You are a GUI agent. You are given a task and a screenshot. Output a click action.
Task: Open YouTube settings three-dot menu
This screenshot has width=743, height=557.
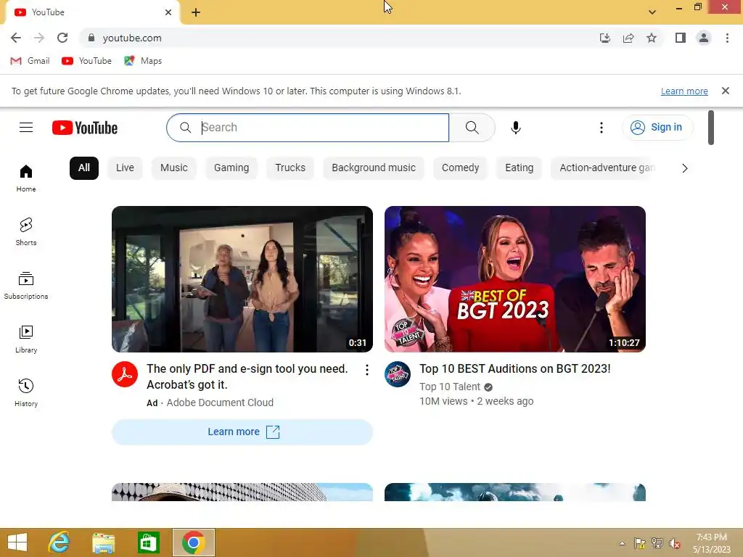point(602,128)
